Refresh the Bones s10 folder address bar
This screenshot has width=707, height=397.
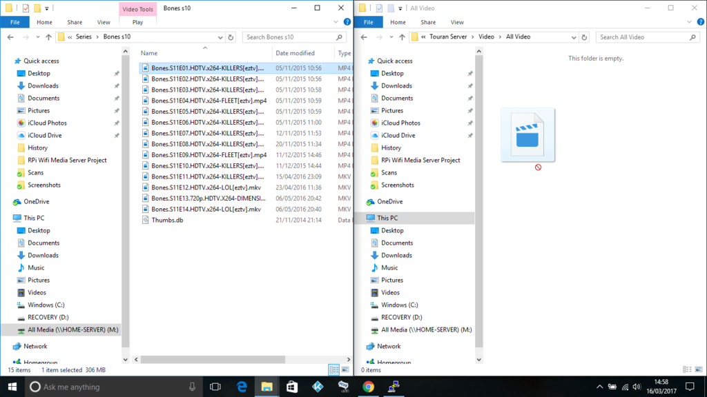[231, 37]
